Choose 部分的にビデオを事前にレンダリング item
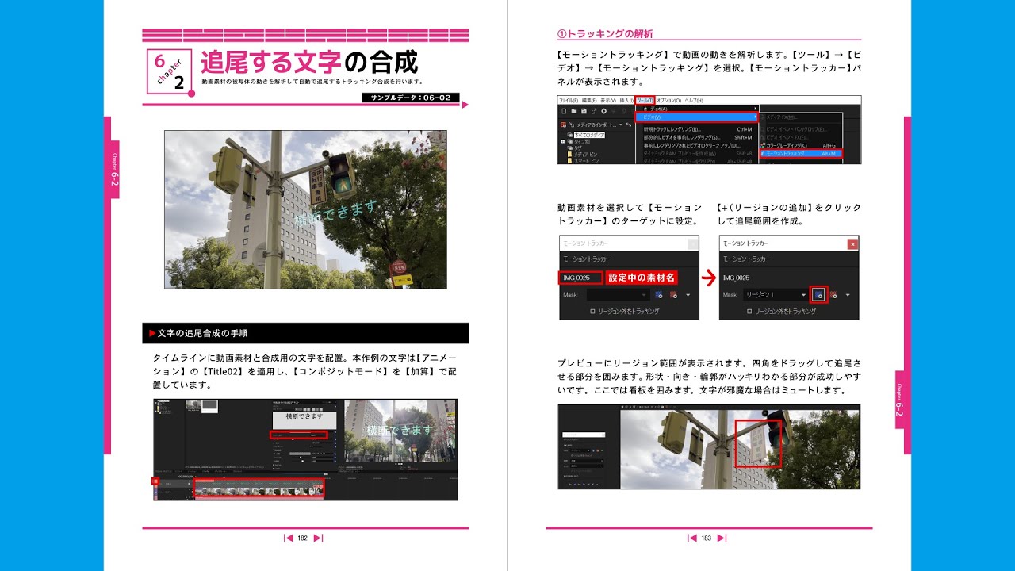 point(698,137)
